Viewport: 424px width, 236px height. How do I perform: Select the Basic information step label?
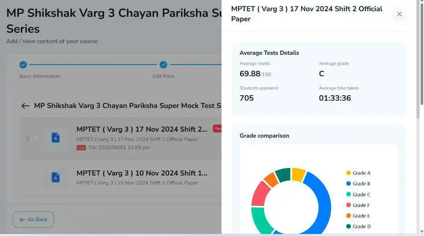click(x=39, y=76)
